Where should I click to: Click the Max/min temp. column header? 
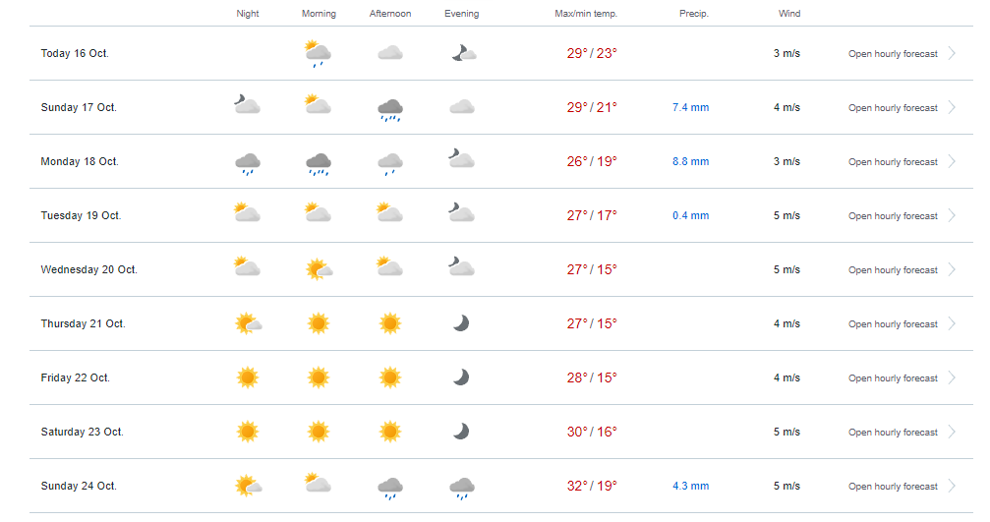click(586, 13)
